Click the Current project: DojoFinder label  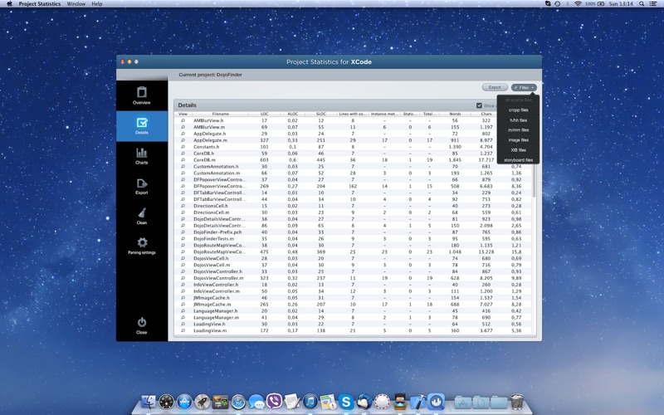click(x=210, y=75)
